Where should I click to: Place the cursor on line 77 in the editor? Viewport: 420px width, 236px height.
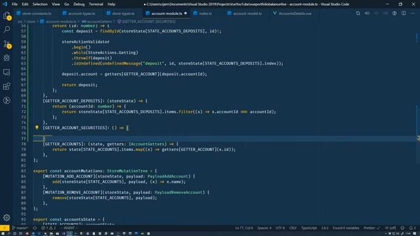[x=225, y=138]
